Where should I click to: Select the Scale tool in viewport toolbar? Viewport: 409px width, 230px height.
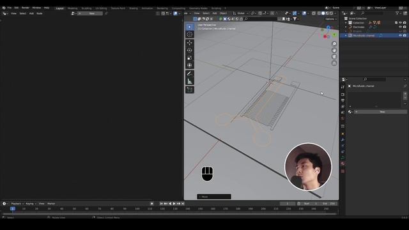190,57
